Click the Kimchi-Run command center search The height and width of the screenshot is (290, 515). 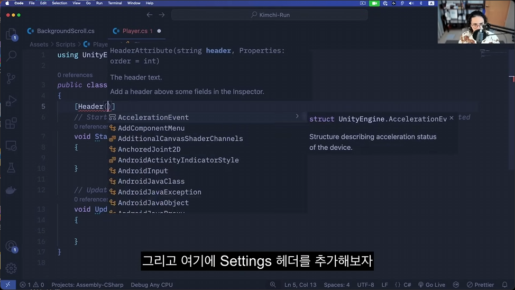[270, 15]
